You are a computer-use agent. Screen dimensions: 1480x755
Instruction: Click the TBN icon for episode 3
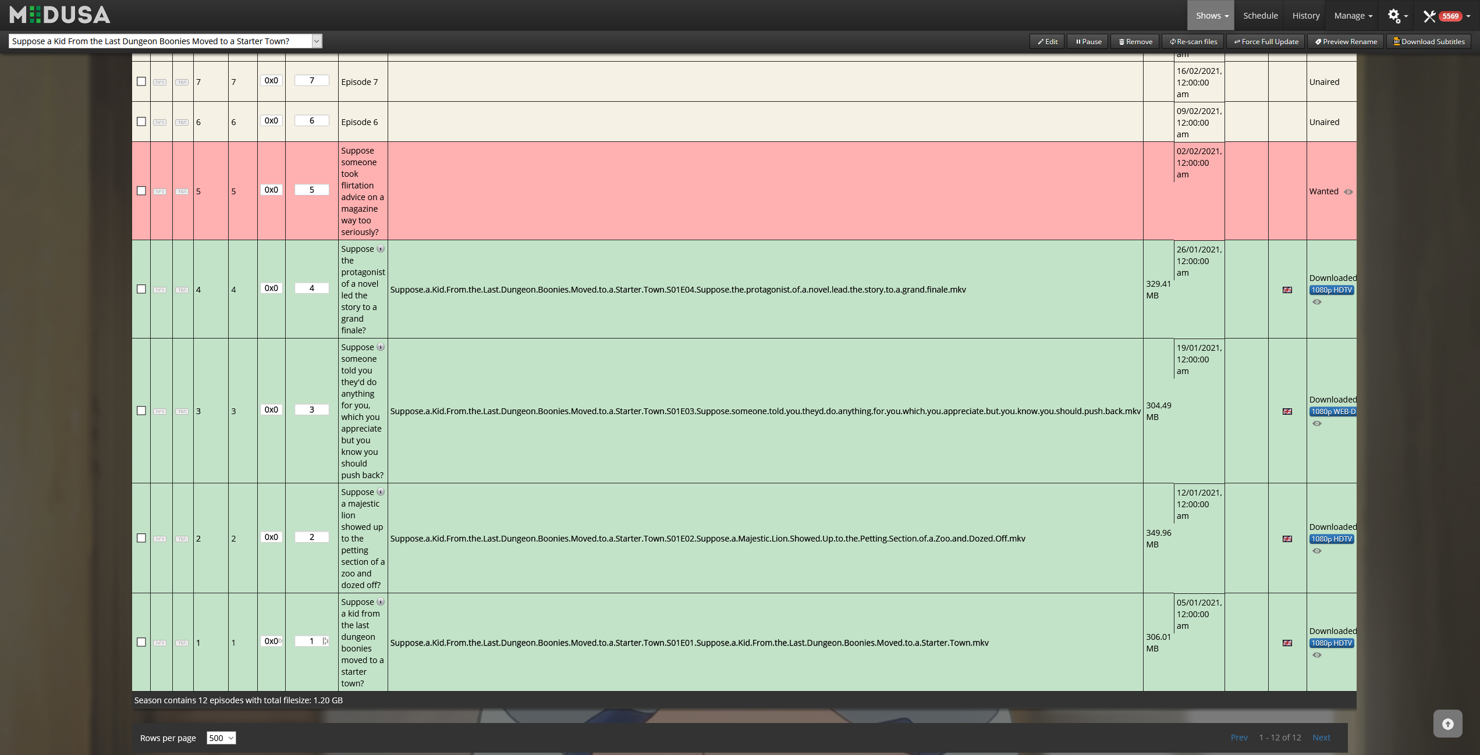pyautogui.click(x=182, y=411)
